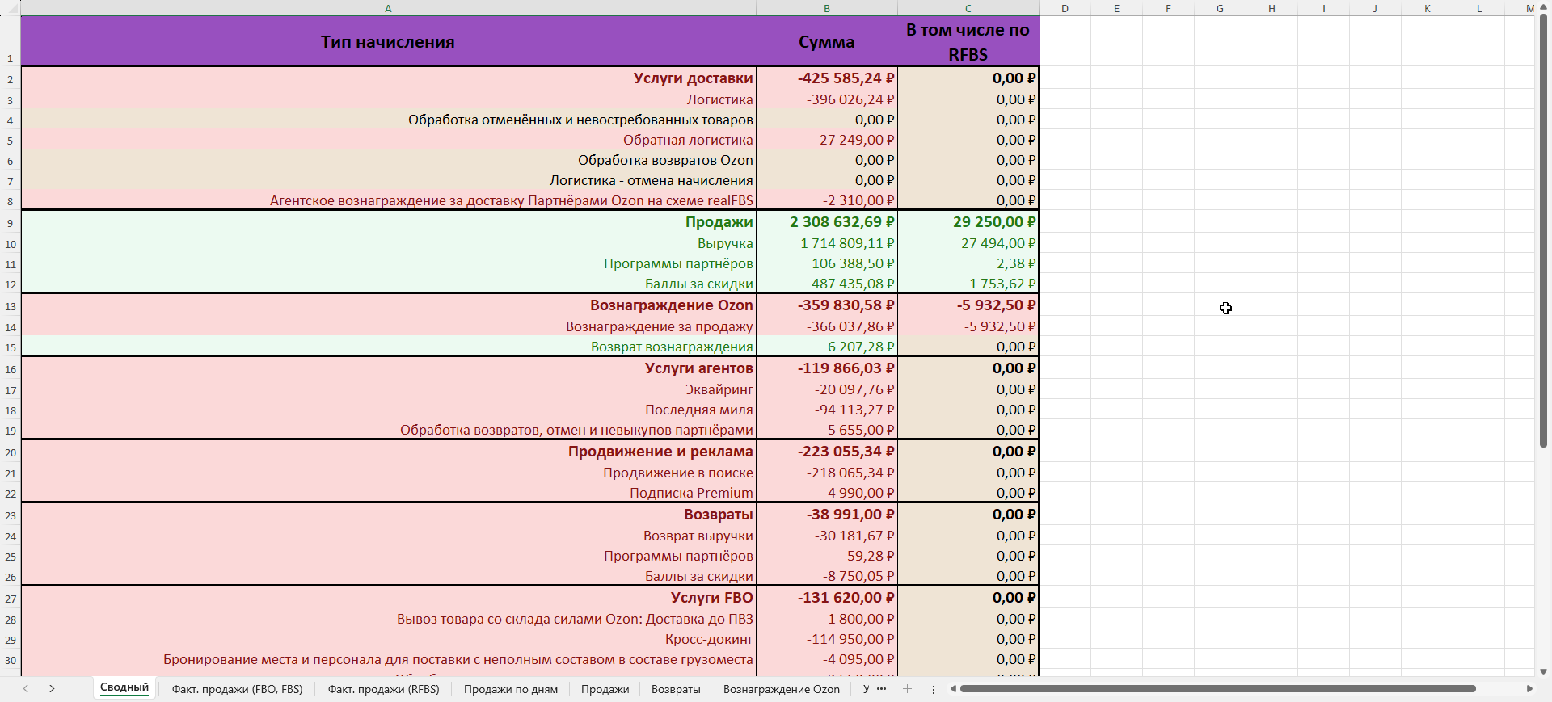The width and height of the screenshot is (1552, 702).
Task: Show hidden sheet tabs via ellipsis
Action: [881, 689]
